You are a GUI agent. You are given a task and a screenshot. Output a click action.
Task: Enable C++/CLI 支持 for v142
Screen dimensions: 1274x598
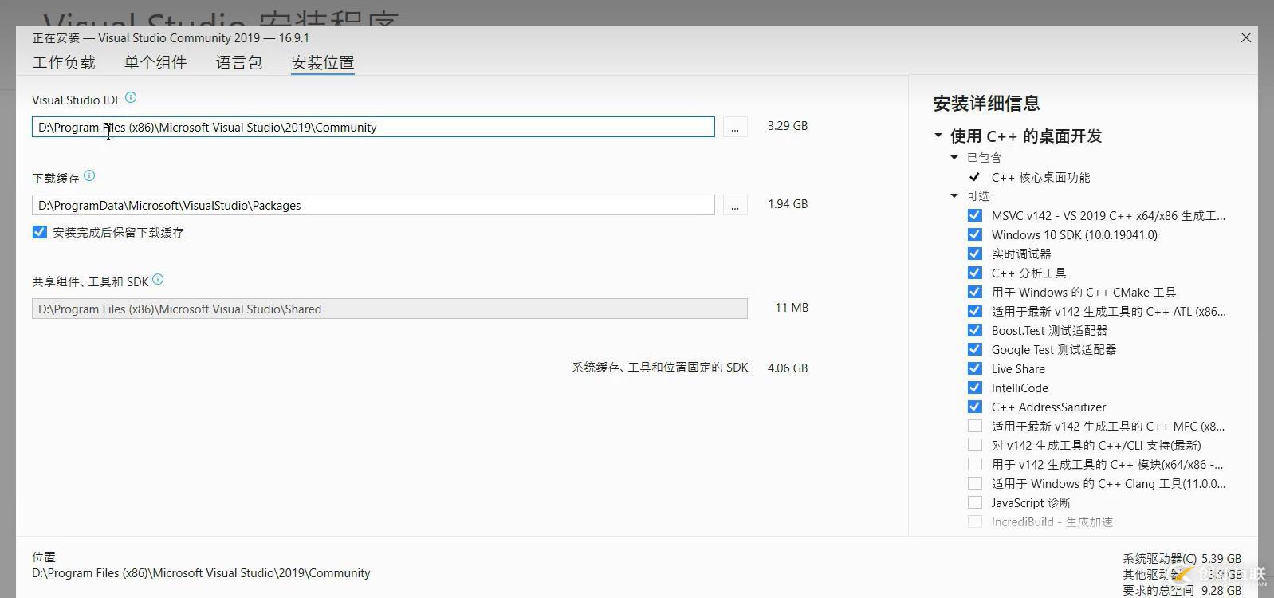pos(974,445)
